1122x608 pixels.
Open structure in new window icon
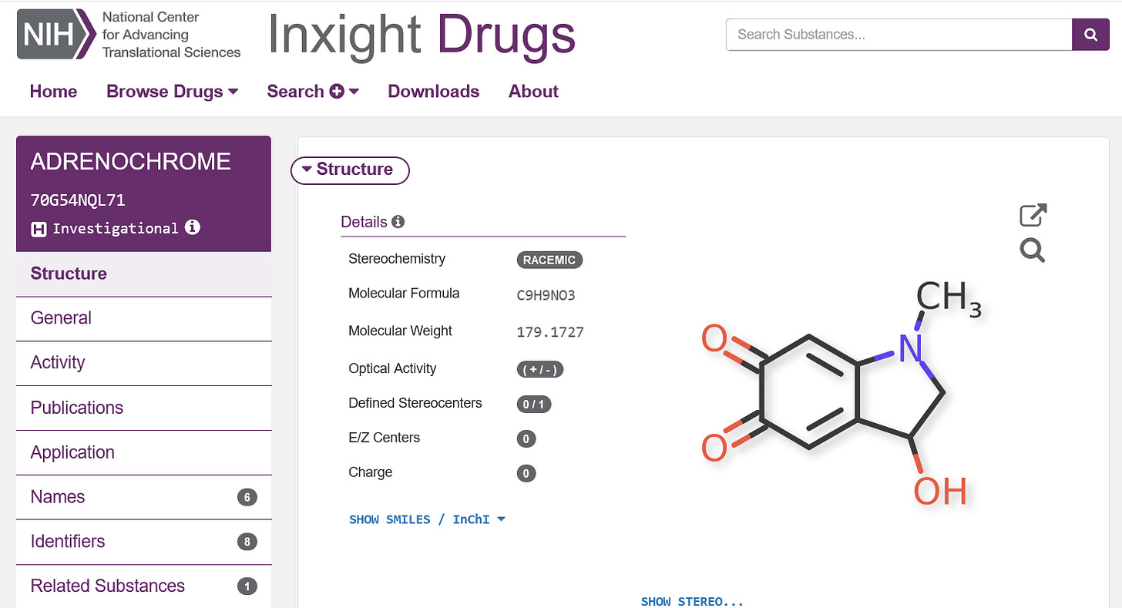[1033, 215]
